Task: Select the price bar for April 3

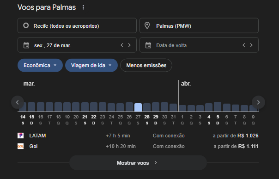Action: pos(200,108)
